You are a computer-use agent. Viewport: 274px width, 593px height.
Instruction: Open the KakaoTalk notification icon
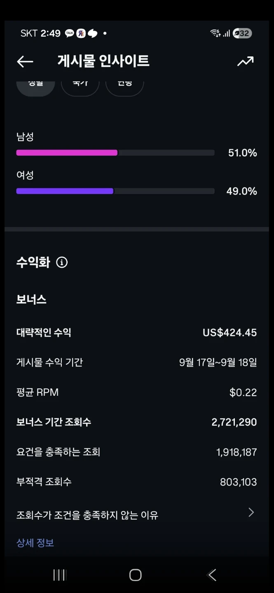pyautogui.click(x=70, y=33)
